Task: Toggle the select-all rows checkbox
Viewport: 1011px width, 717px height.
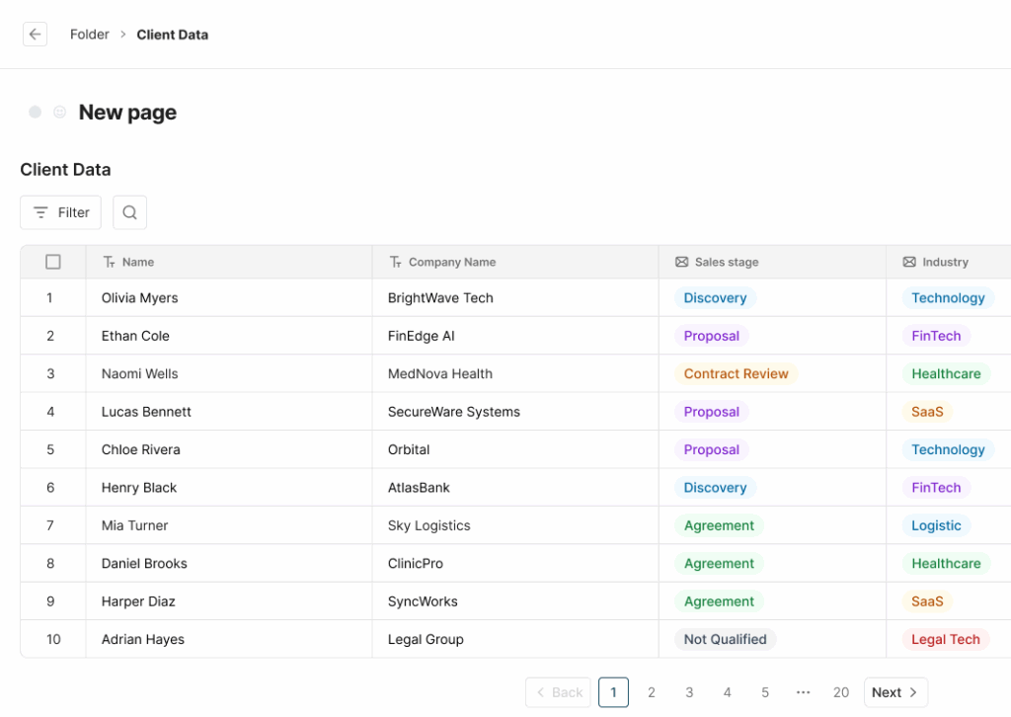Action: (53, 262)
